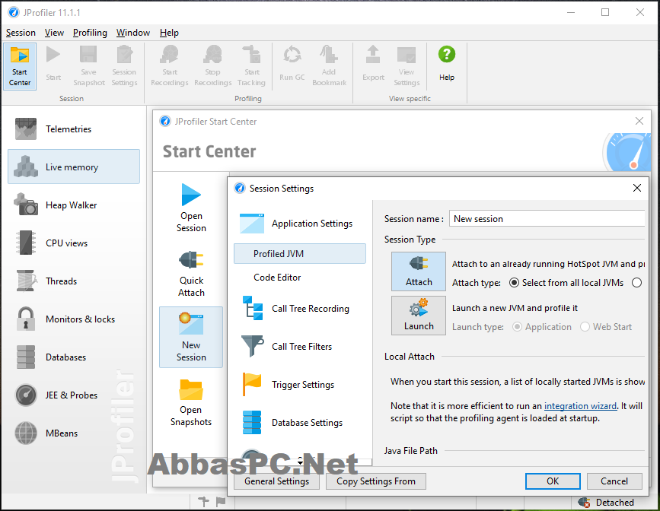Select Telemetries in the sidebar
Screen dimensions: 660x511
click(x=74, y=129)
